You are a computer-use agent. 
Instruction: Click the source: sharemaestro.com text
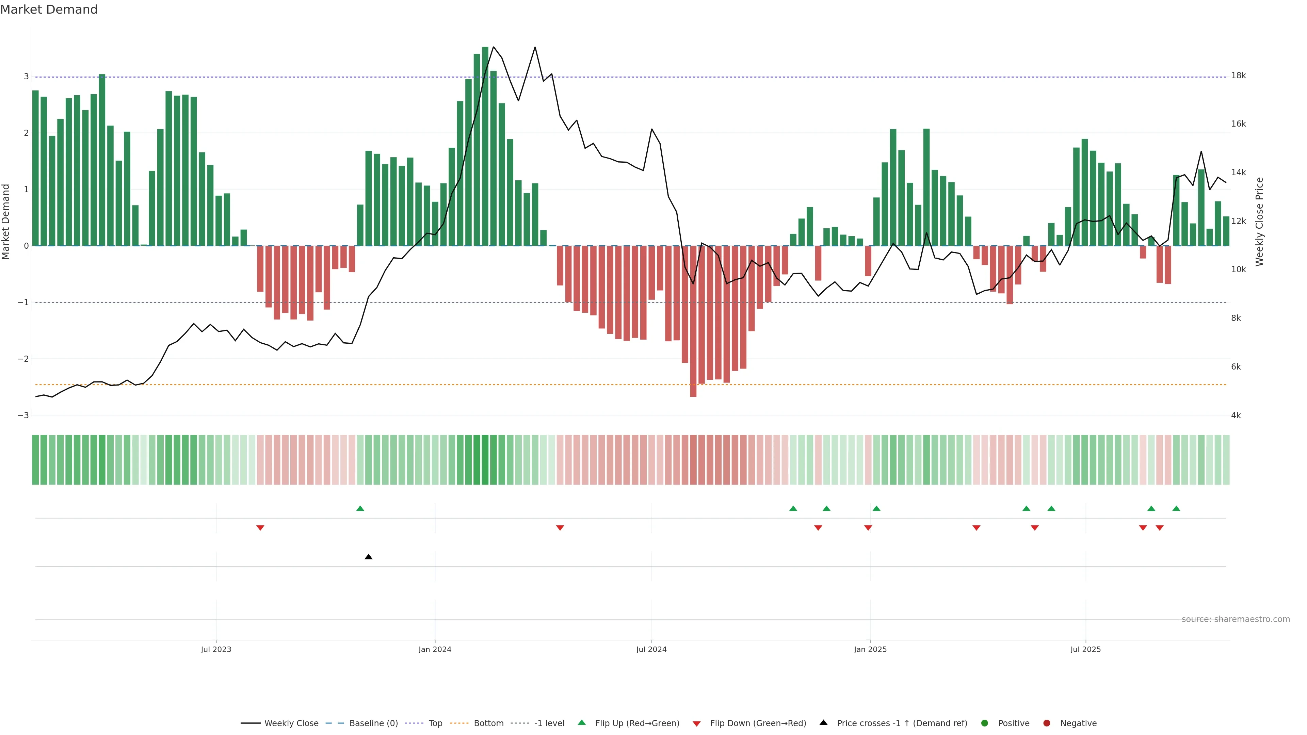point(1236,619)
